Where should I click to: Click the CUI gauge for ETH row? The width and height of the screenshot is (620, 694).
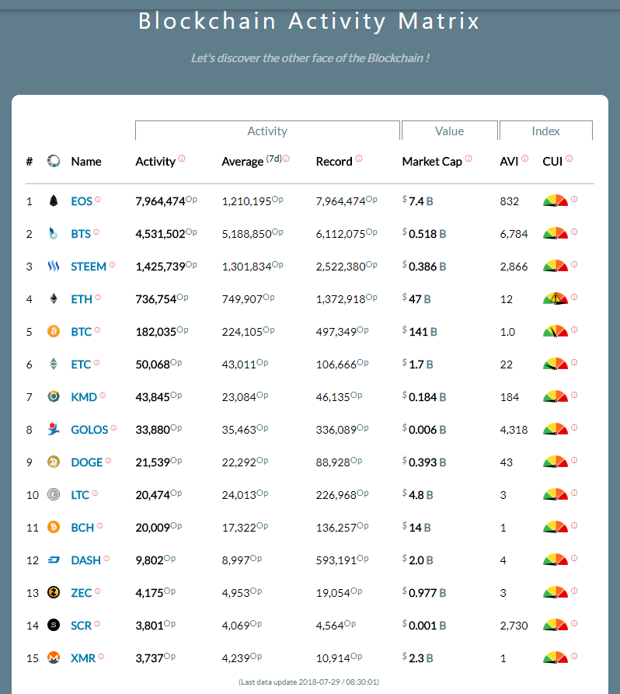[556, 298]
